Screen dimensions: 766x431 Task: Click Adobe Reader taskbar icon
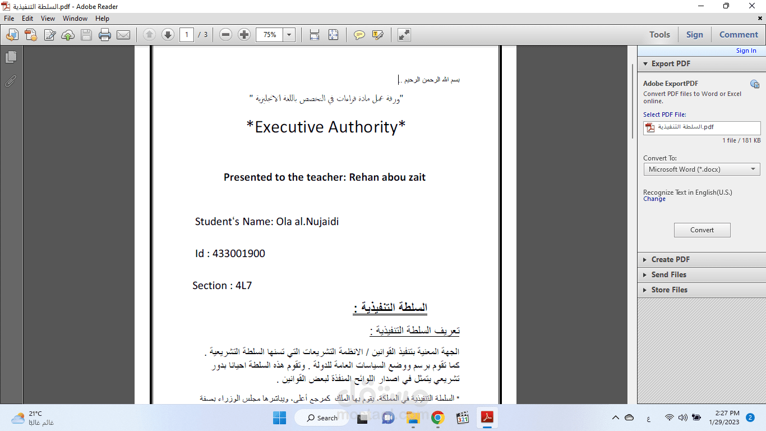487,418
